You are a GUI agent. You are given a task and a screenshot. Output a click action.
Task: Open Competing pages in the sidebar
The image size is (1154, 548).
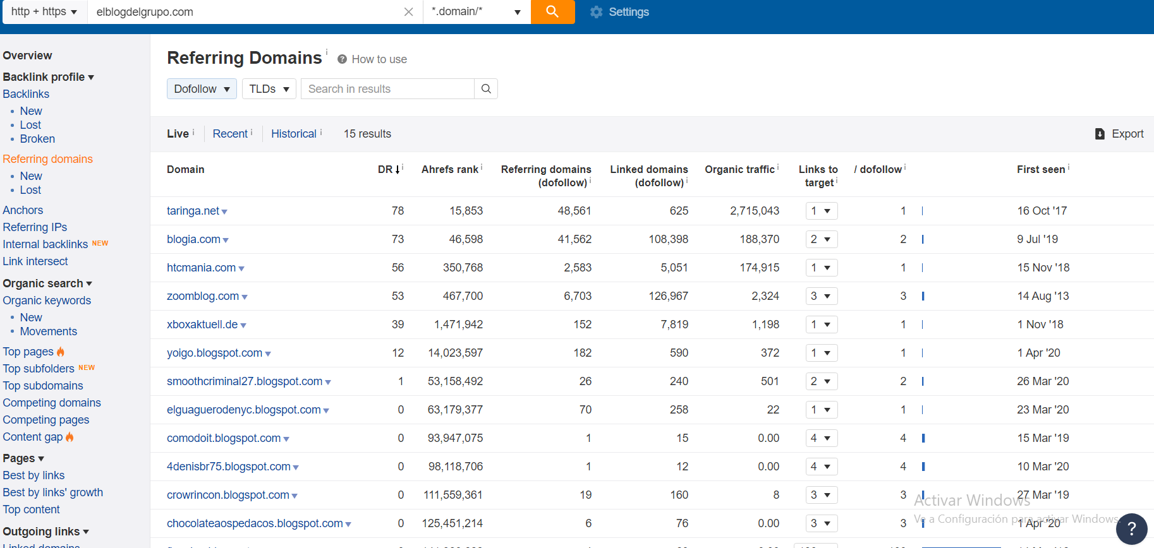tap(46, 420)
